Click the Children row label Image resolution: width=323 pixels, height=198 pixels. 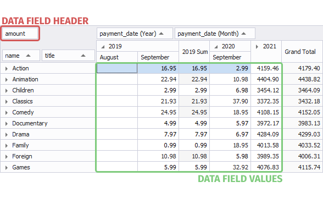tap(23, 90)
